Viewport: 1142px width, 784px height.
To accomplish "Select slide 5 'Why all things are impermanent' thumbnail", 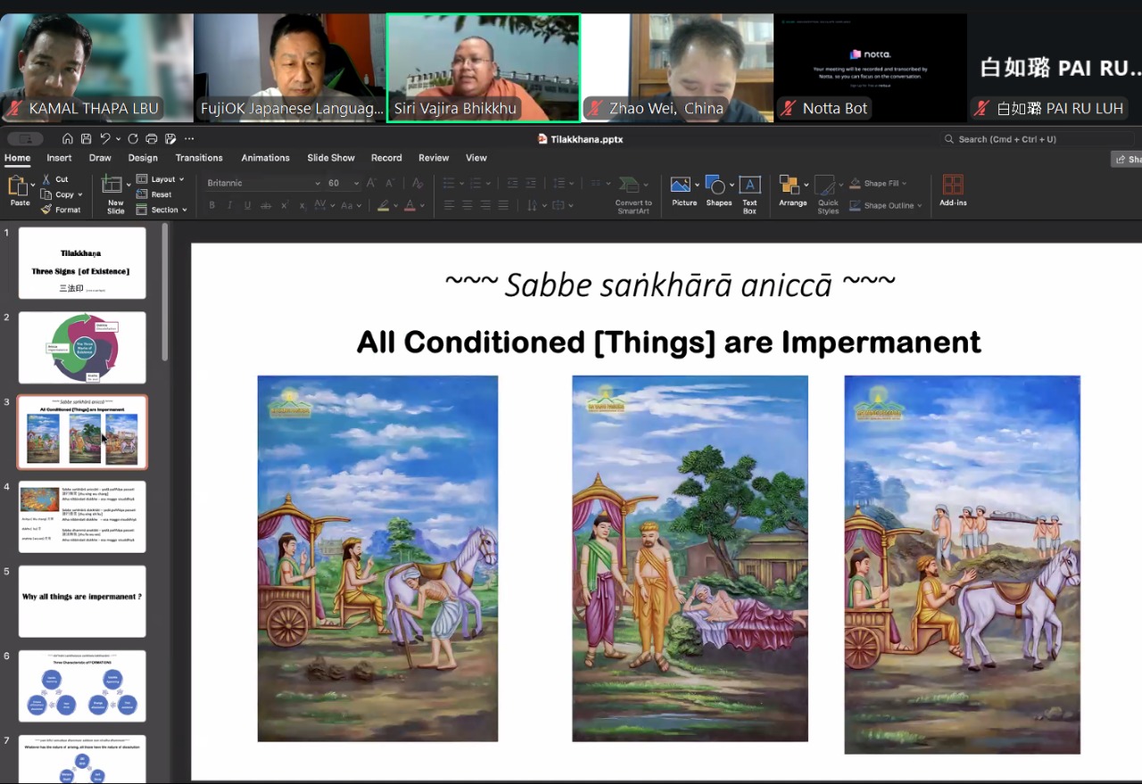I will point(82,601).
